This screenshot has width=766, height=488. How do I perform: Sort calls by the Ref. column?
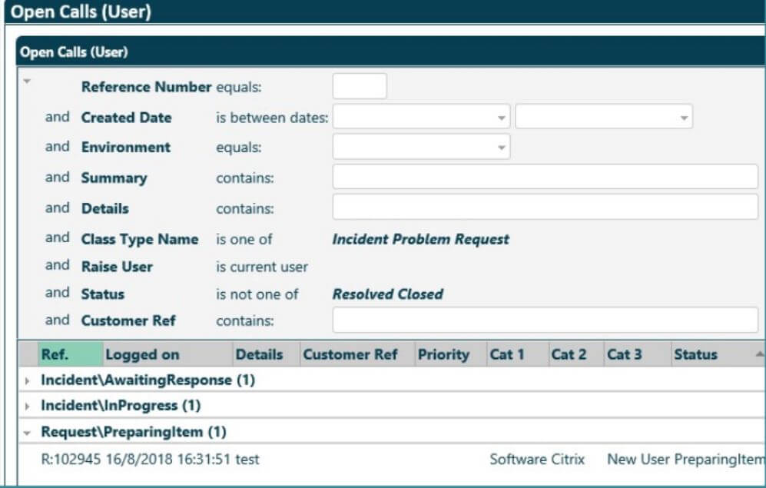tap(56, 354)
